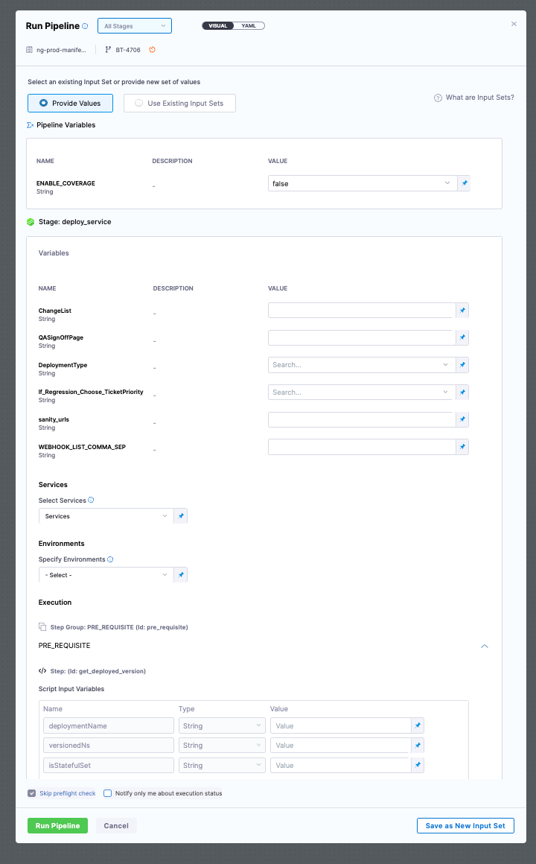
Task: Click the pin icon for ChangeList field
Action: [462, 311]
